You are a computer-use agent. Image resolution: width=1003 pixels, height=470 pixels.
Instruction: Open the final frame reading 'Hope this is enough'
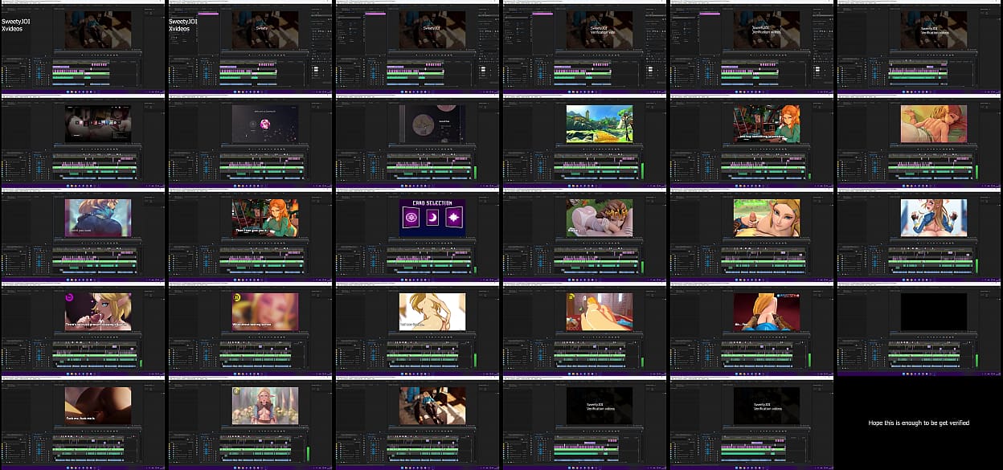pyautogui.click(x=919, y=422)
